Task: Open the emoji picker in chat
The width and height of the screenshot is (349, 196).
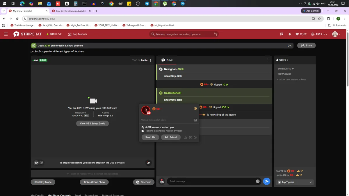Action: point(258,181)
